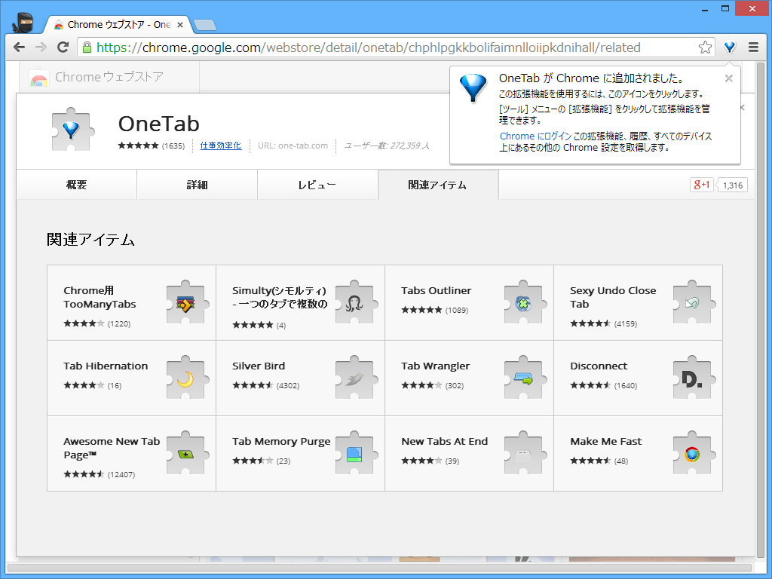The image size is (772, 579).
Task: Switch to the レビュー tab
Action: [317, 183]
